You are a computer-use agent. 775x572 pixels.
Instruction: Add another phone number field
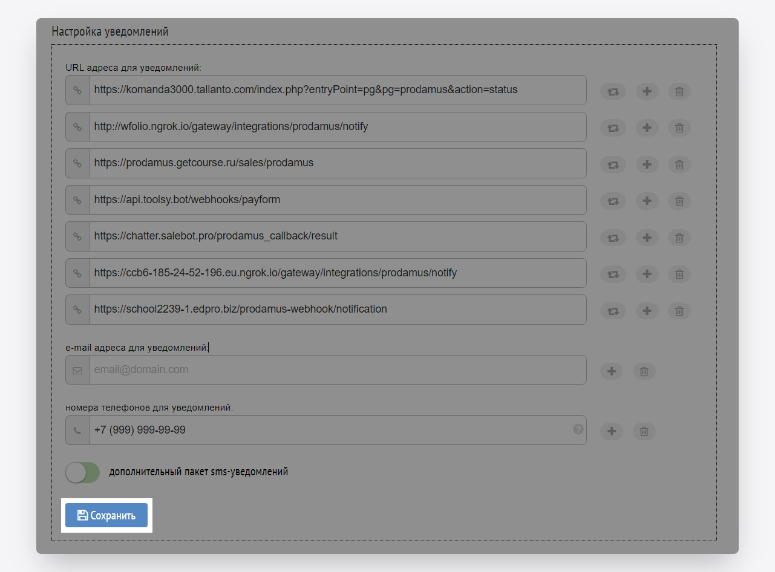(x=612, y=431)
